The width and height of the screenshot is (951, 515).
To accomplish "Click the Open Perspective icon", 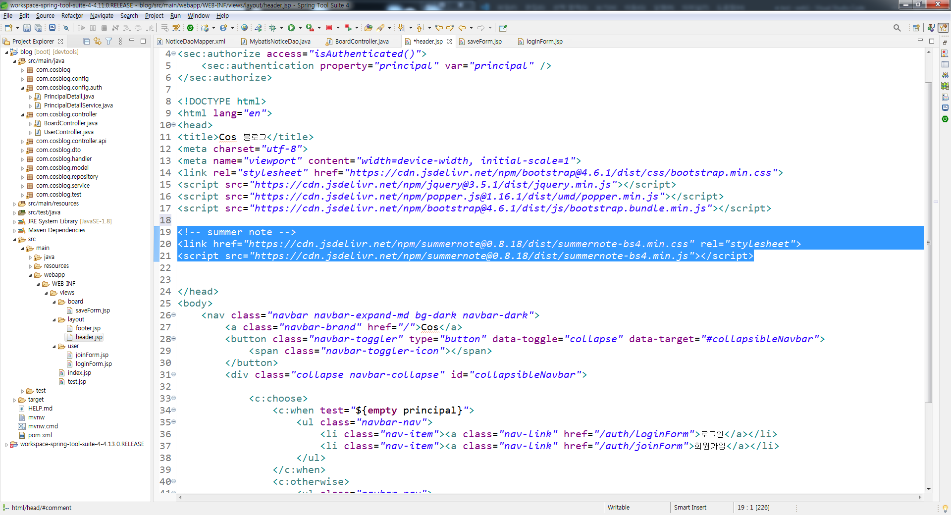I will tap(916, 28).
